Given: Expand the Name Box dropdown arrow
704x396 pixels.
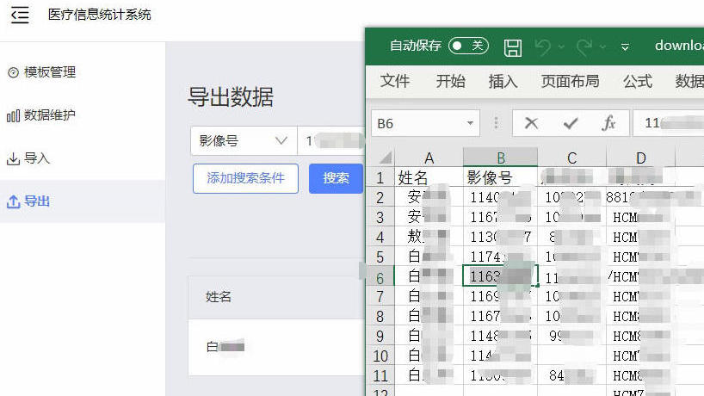Looking at the screenshot, I should click(470, 123).
